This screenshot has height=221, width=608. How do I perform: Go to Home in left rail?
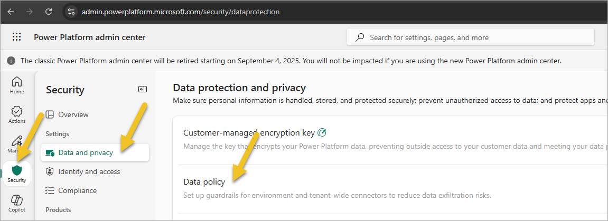click(17, 85)
